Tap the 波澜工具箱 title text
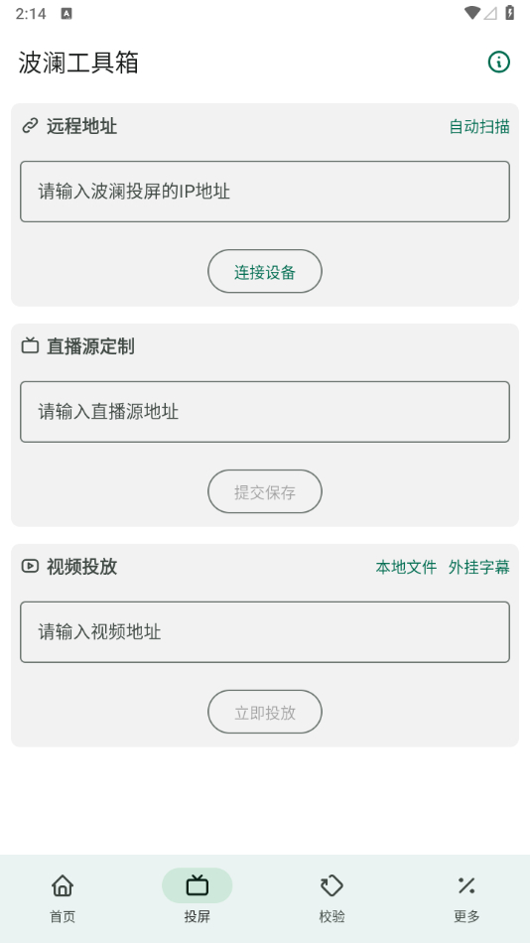The height and width of the screenshot is (943, 530). (x=78, y=63)
